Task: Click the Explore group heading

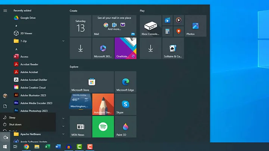Action: coord(74,67)
